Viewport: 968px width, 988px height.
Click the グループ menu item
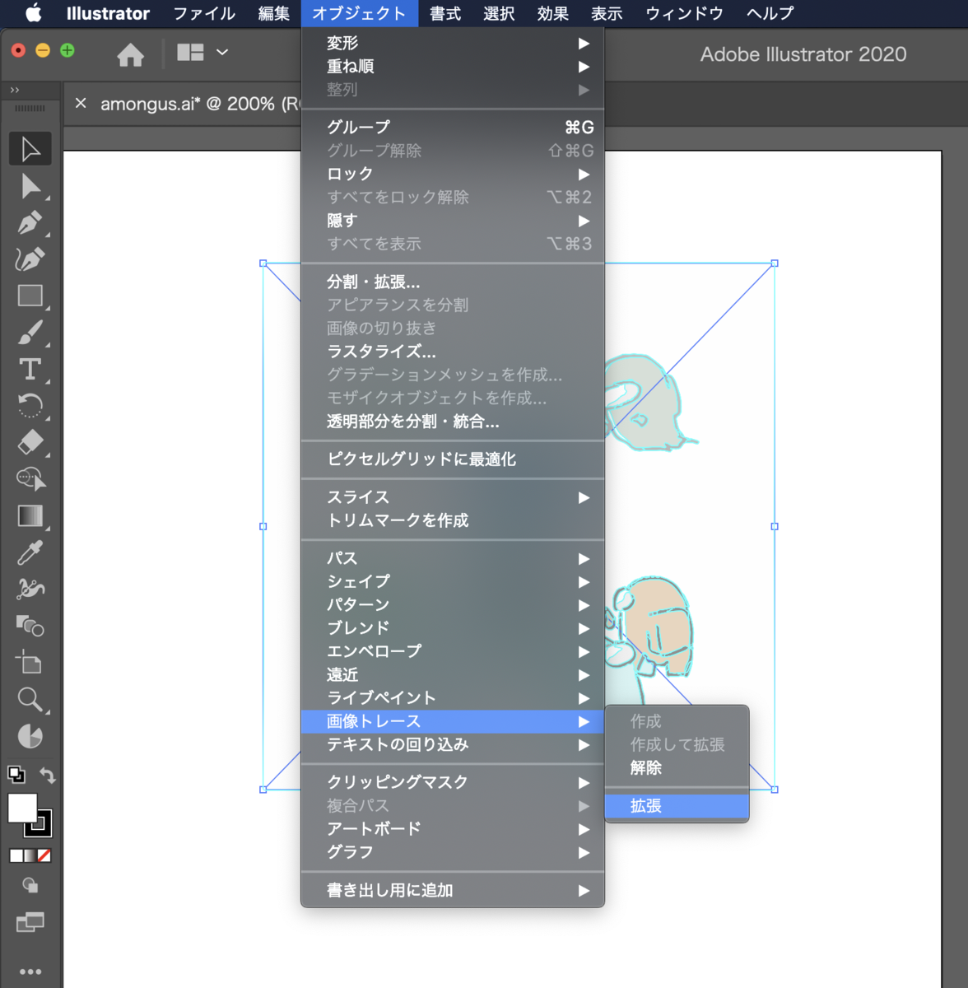click(453, 127)
